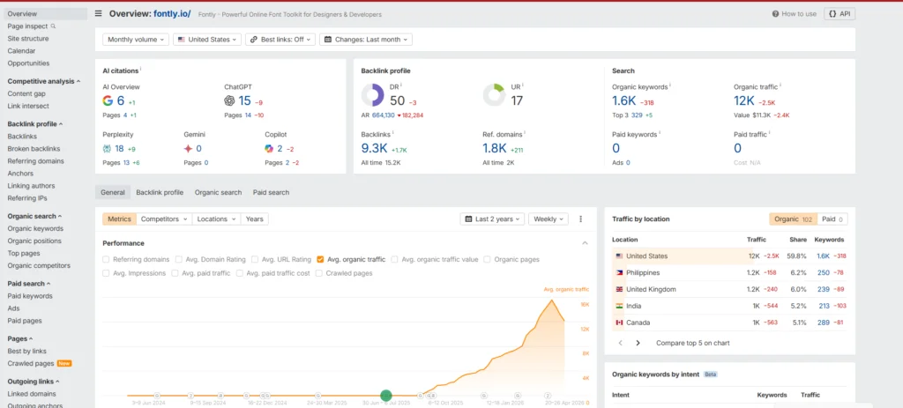Select Organic in Traffic by location
Screen dimensions: 903x408
(x=793, y=219)
